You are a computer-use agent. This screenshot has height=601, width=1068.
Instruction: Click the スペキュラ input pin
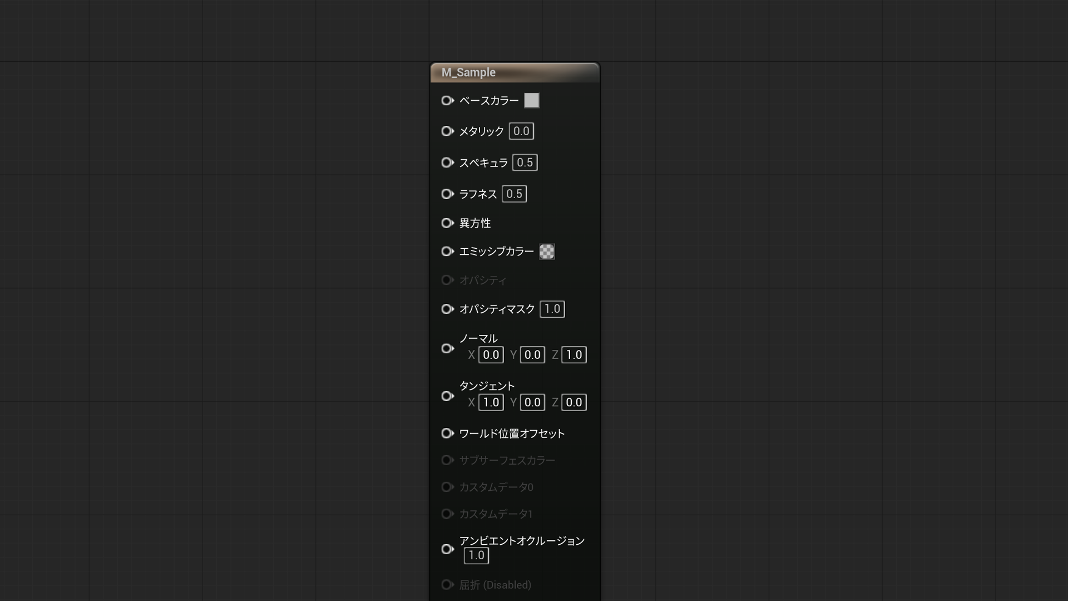447,162
